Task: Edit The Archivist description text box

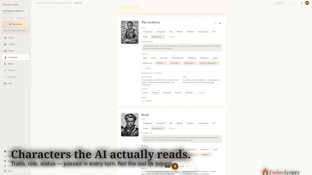Action: click(x=182, y=47)
